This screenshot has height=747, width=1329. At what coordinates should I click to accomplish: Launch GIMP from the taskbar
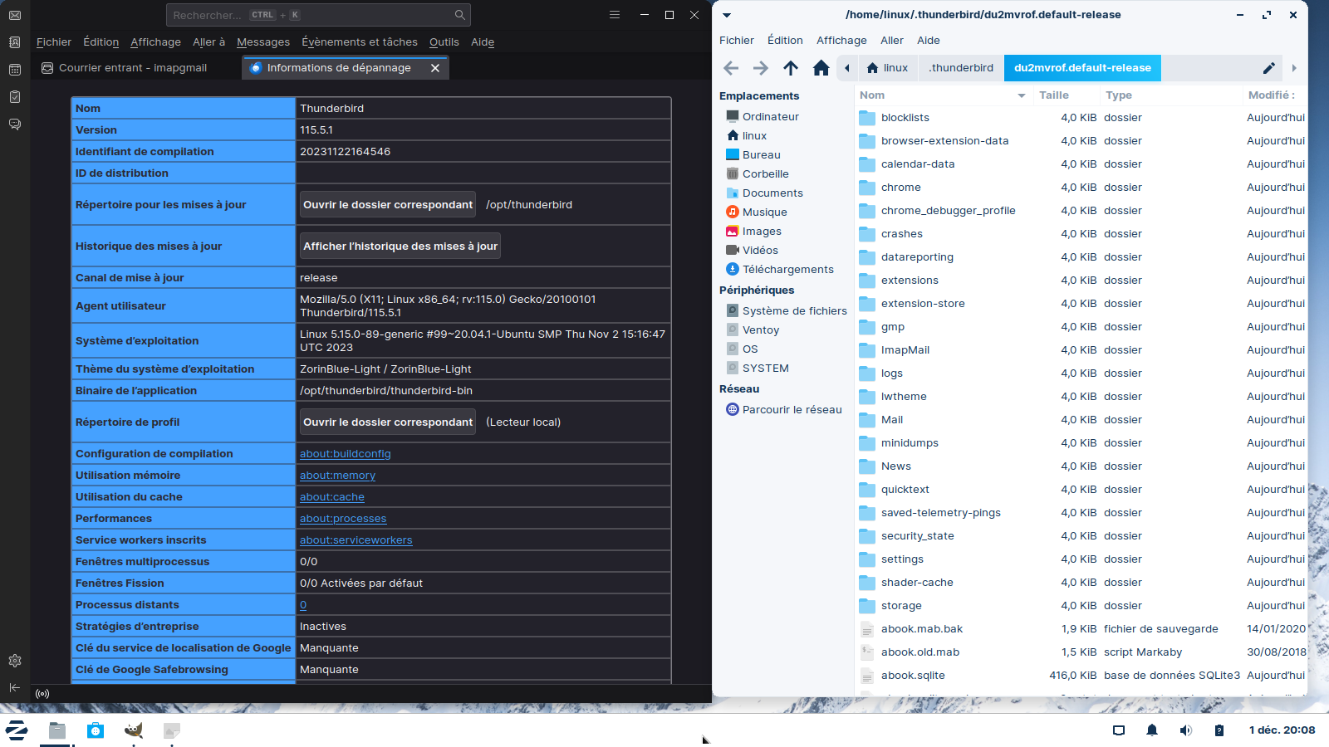tap(134, 730)
